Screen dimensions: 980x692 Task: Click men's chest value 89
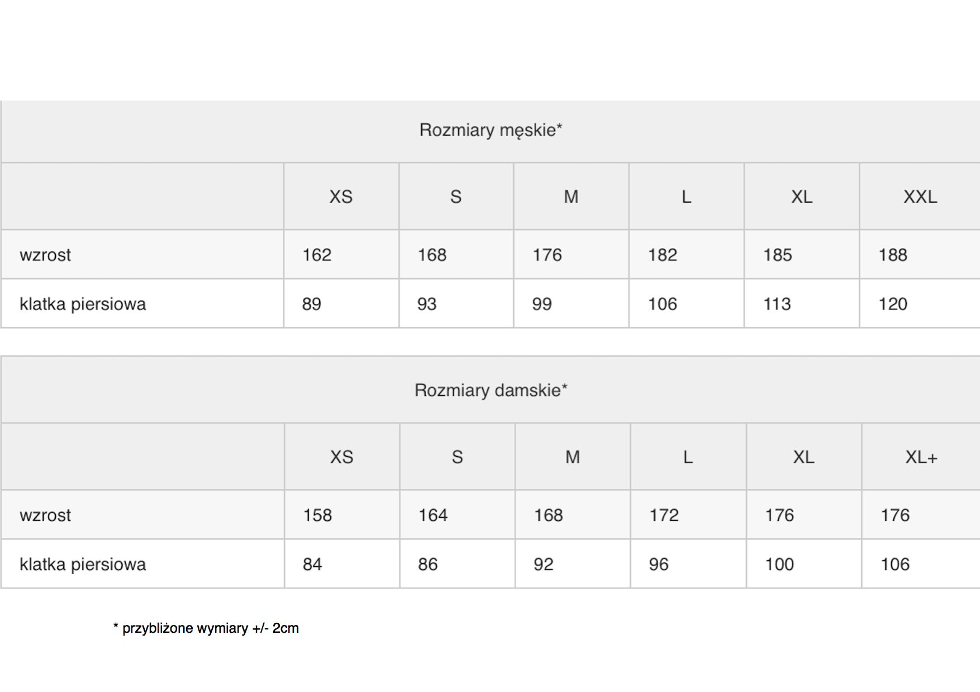(x=312, y=304)
